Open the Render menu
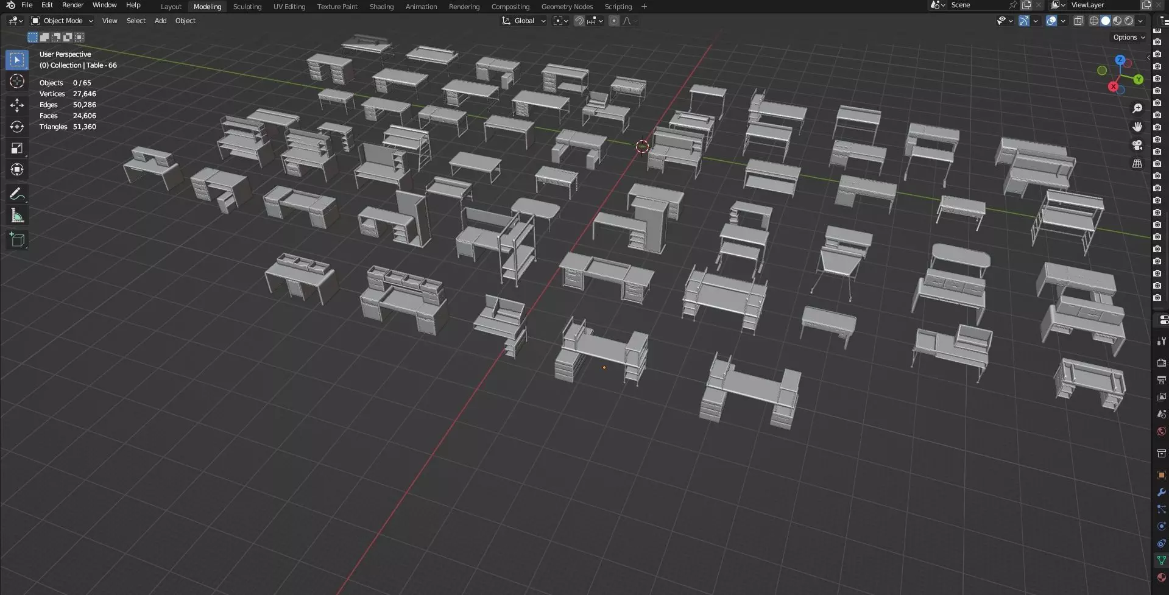 (72, 5)
